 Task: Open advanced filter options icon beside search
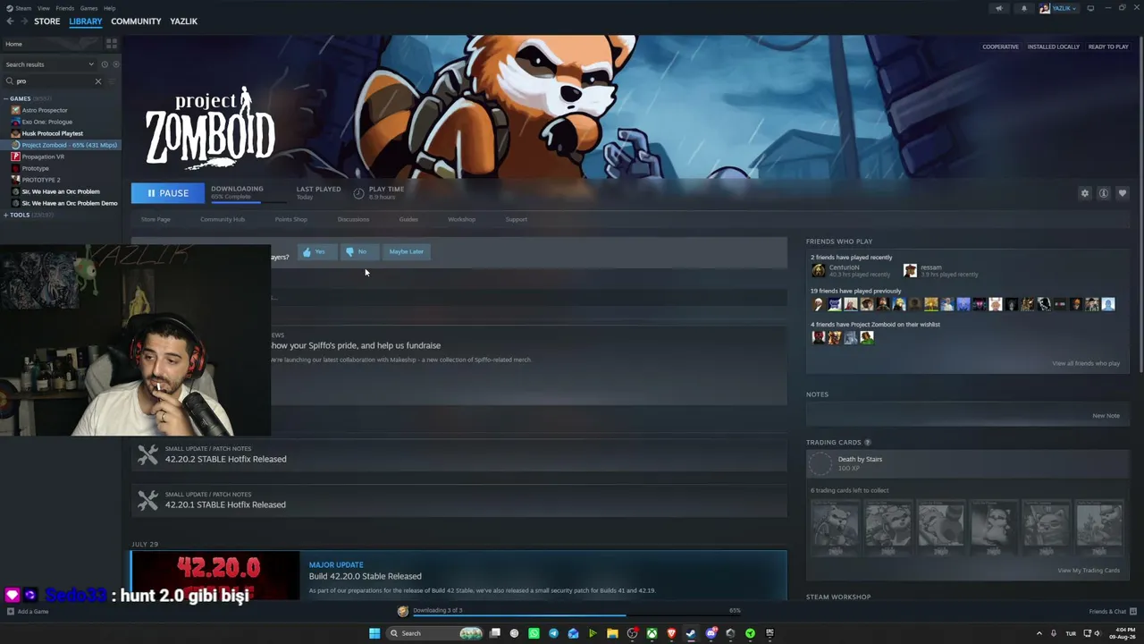pos(112,81)
